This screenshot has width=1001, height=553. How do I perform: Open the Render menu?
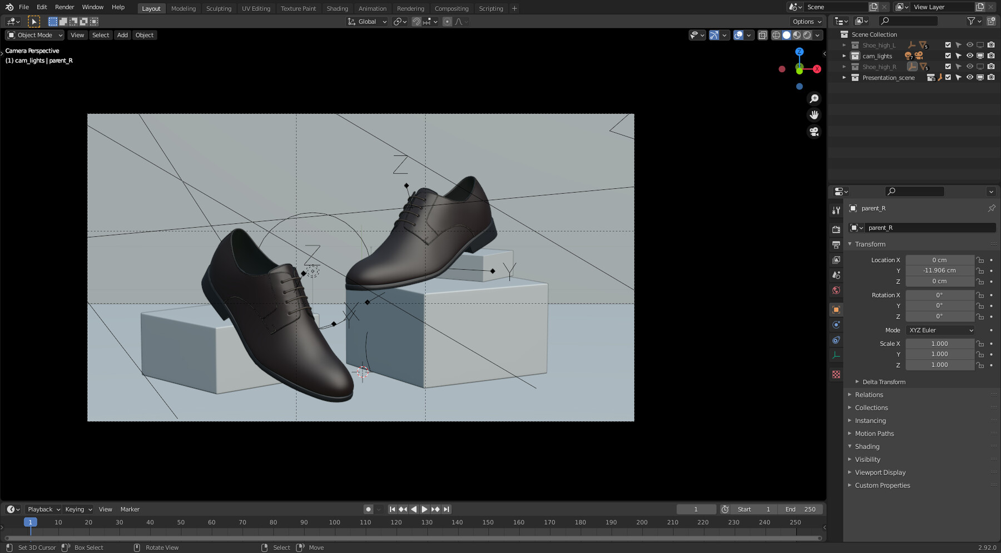64,7
